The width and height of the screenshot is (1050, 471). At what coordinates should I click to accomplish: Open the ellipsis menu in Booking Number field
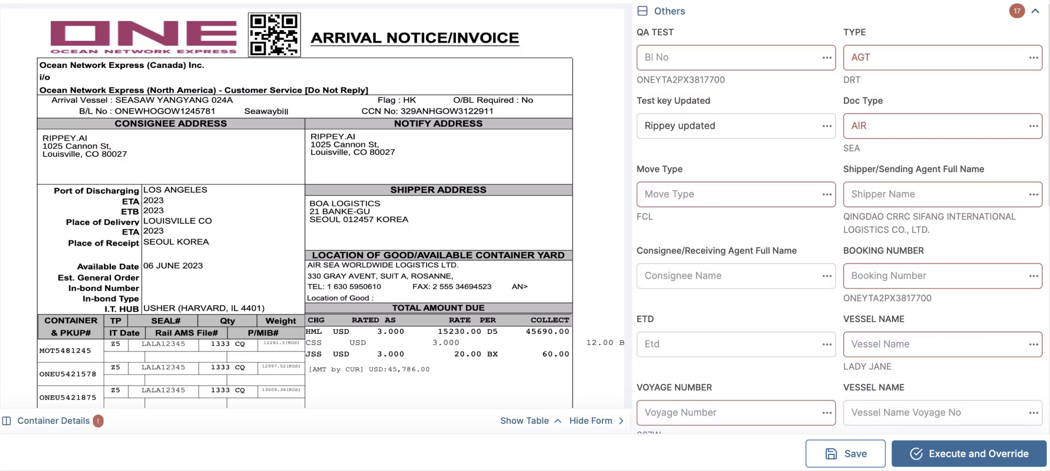[1033, 276]
